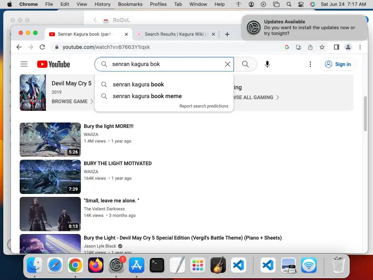Click the Chrome address bar URL
373x280 pixels.
pyautogui.click(x=106, y=47)
